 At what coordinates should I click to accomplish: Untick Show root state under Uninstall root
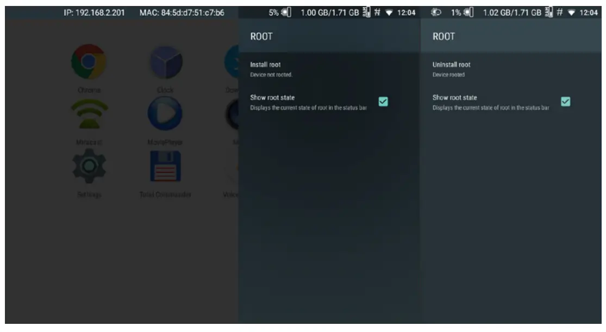pos(565,102)
